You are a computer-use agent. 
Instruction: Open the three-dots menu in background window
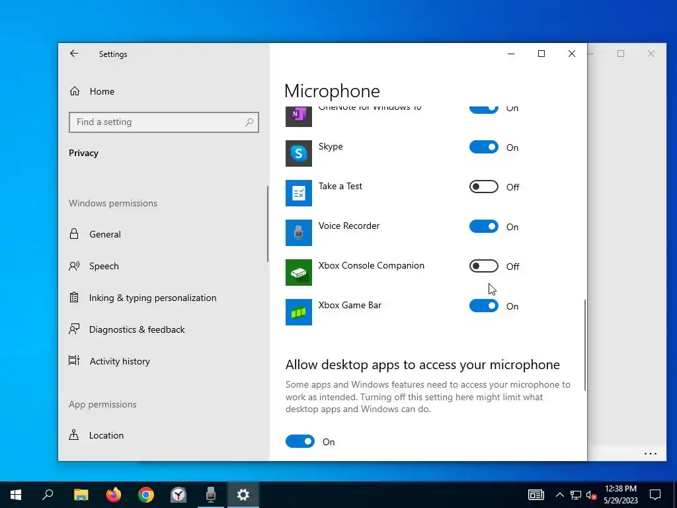click(651, 454)
